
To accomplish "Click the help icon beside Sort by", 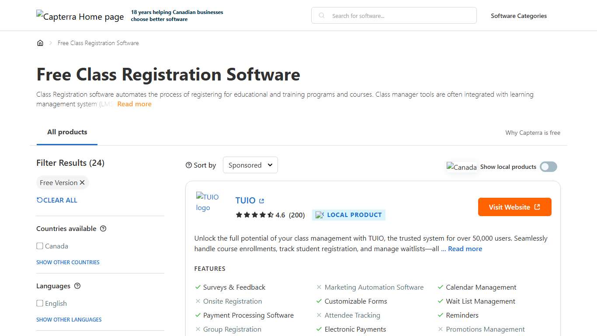I will [x=187, y=165].
